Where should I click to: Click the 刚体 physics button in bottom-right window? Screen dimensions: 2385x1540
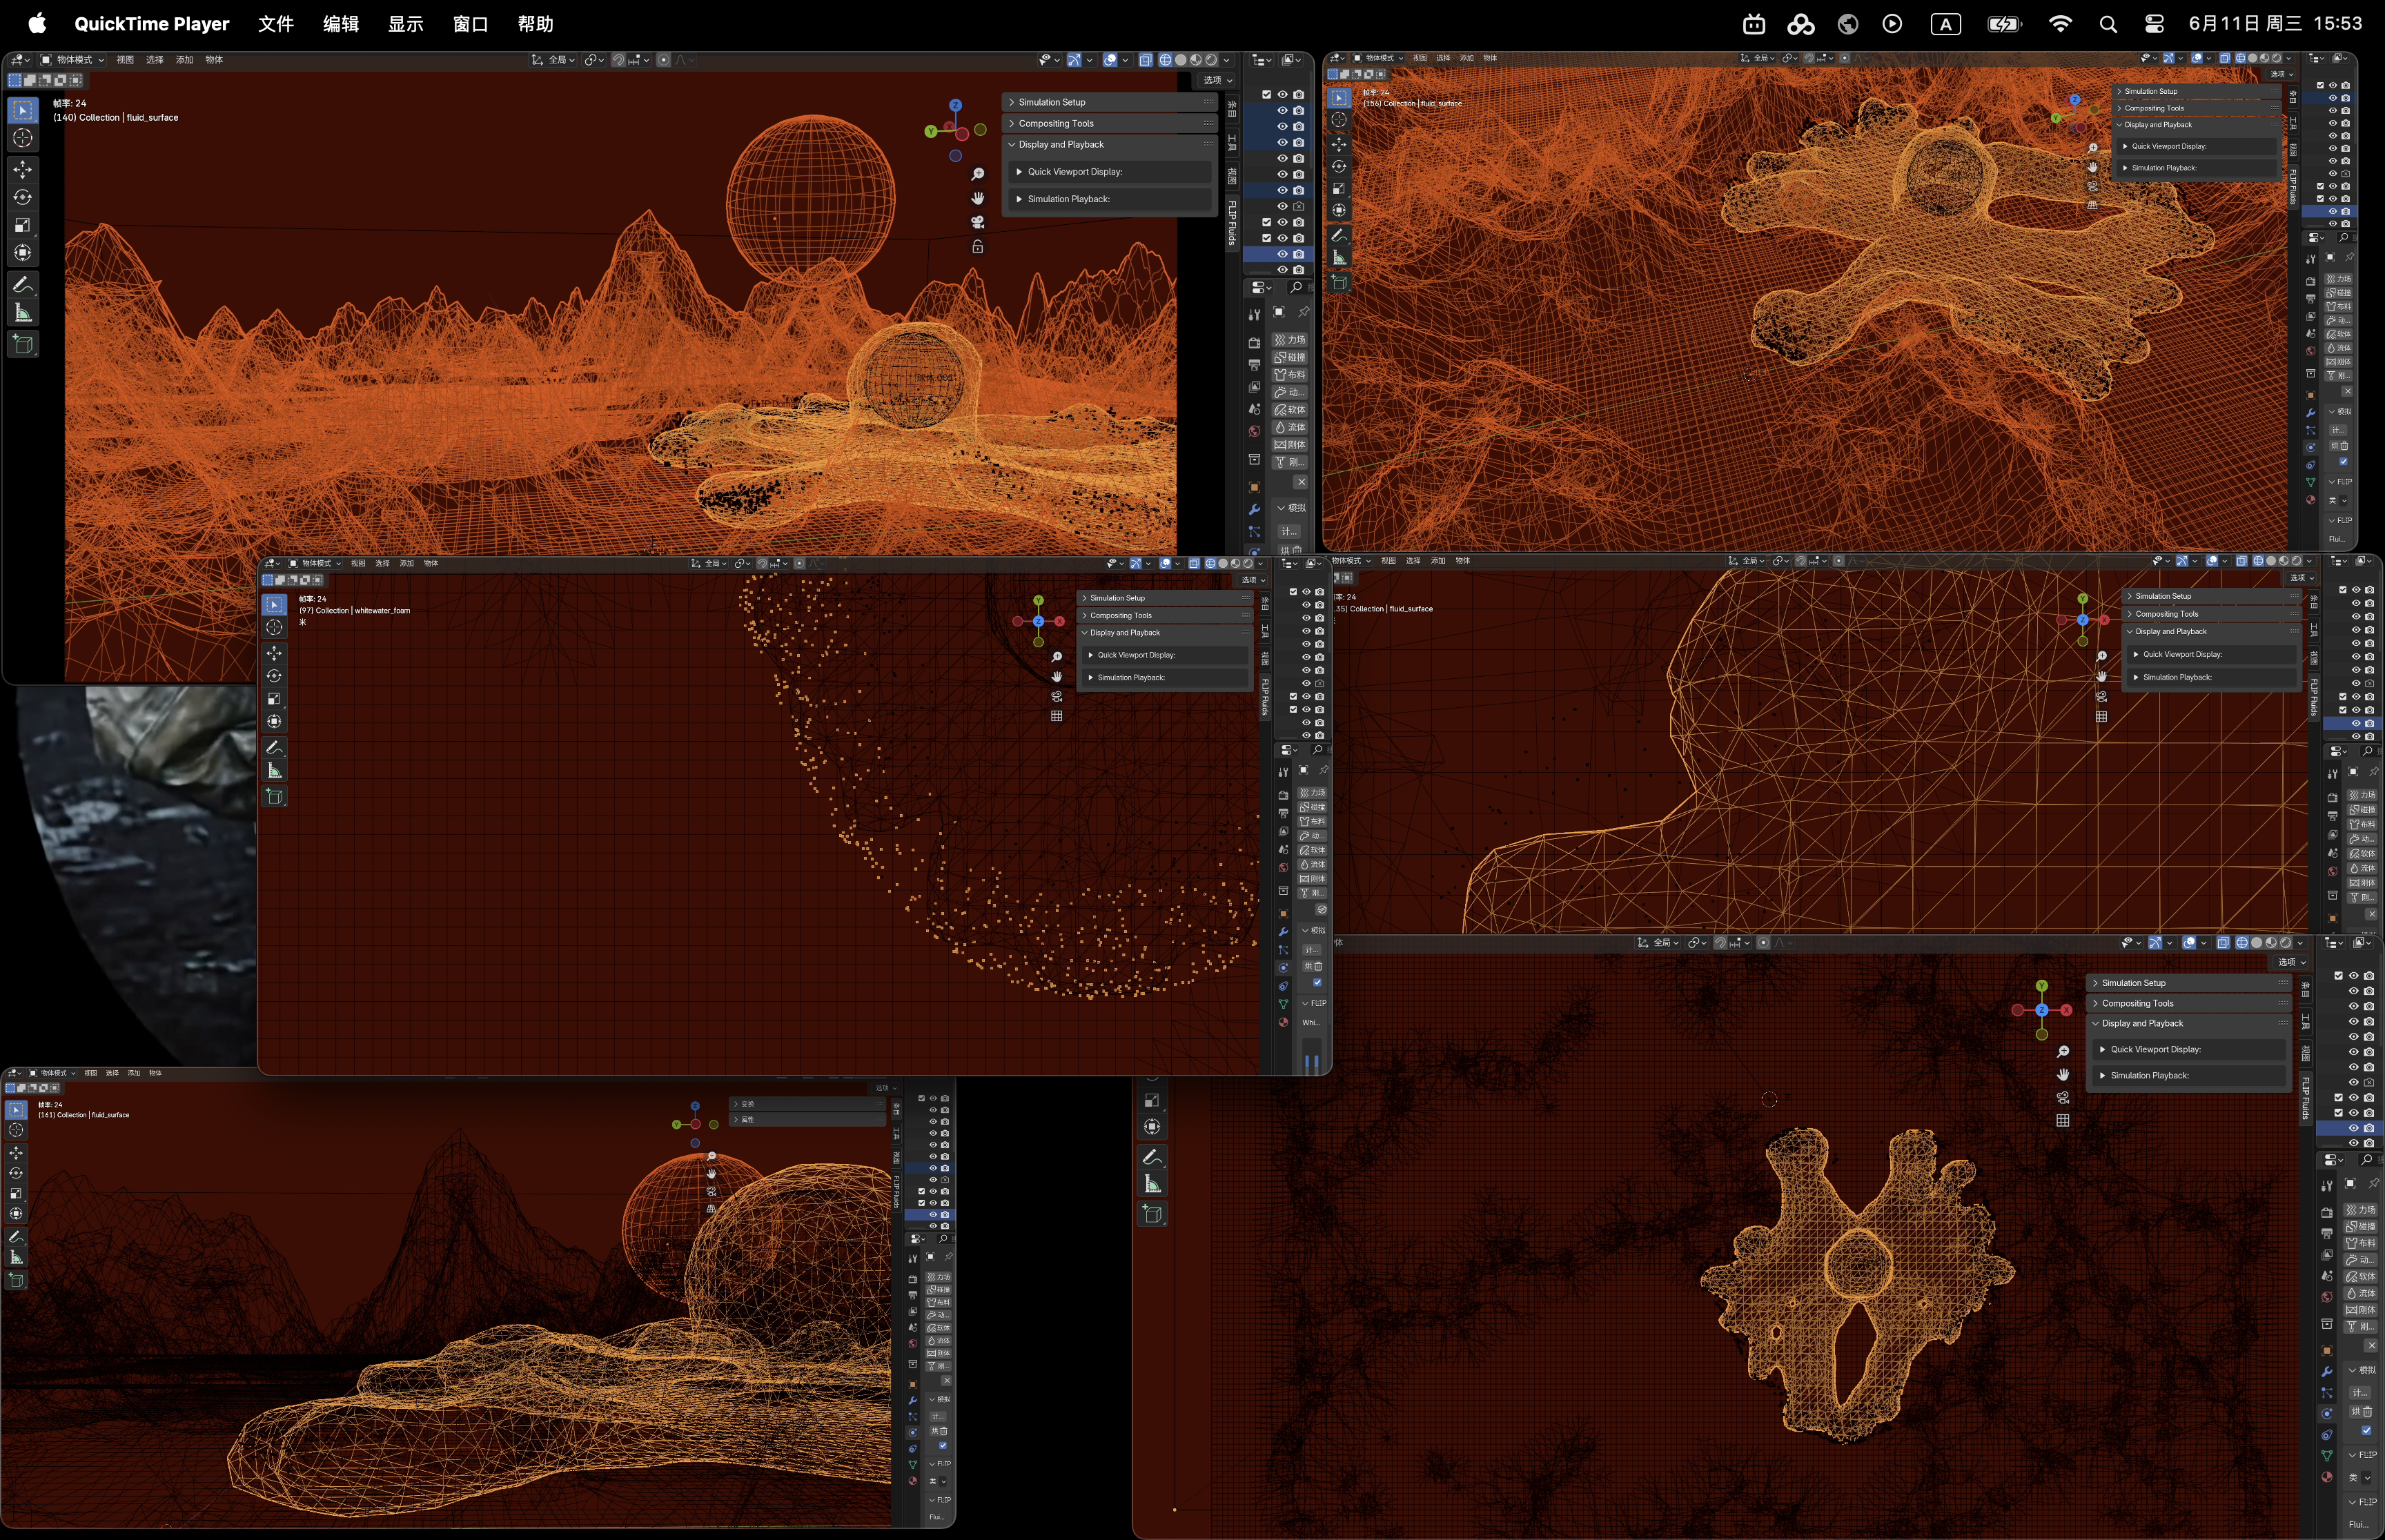(x=2361, y=1310)
